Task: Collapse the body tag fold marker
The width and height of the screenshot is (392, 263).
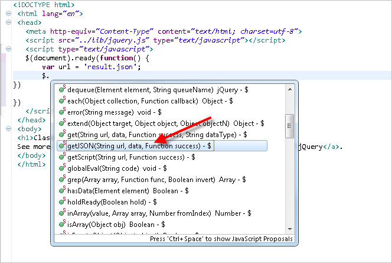Action: 8,129
